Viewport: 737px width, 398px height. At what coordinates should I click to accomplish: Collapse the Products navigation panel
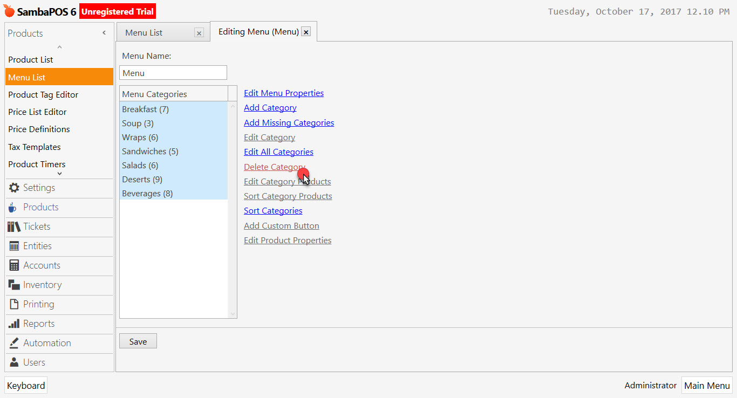coord(104,32)
